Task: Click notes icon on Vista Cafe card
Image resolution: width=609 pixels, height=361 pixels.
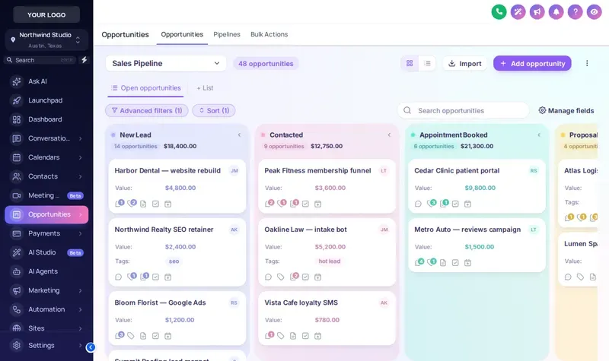Action: tap(293, 336)
